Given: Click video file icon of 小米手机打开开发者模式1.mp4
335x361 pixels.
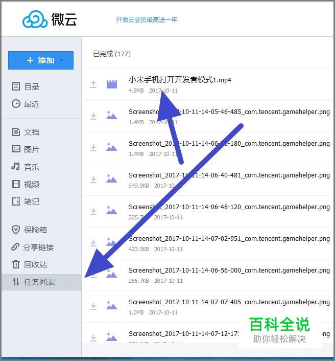Looking at the screenshot, I should [112, 84].
